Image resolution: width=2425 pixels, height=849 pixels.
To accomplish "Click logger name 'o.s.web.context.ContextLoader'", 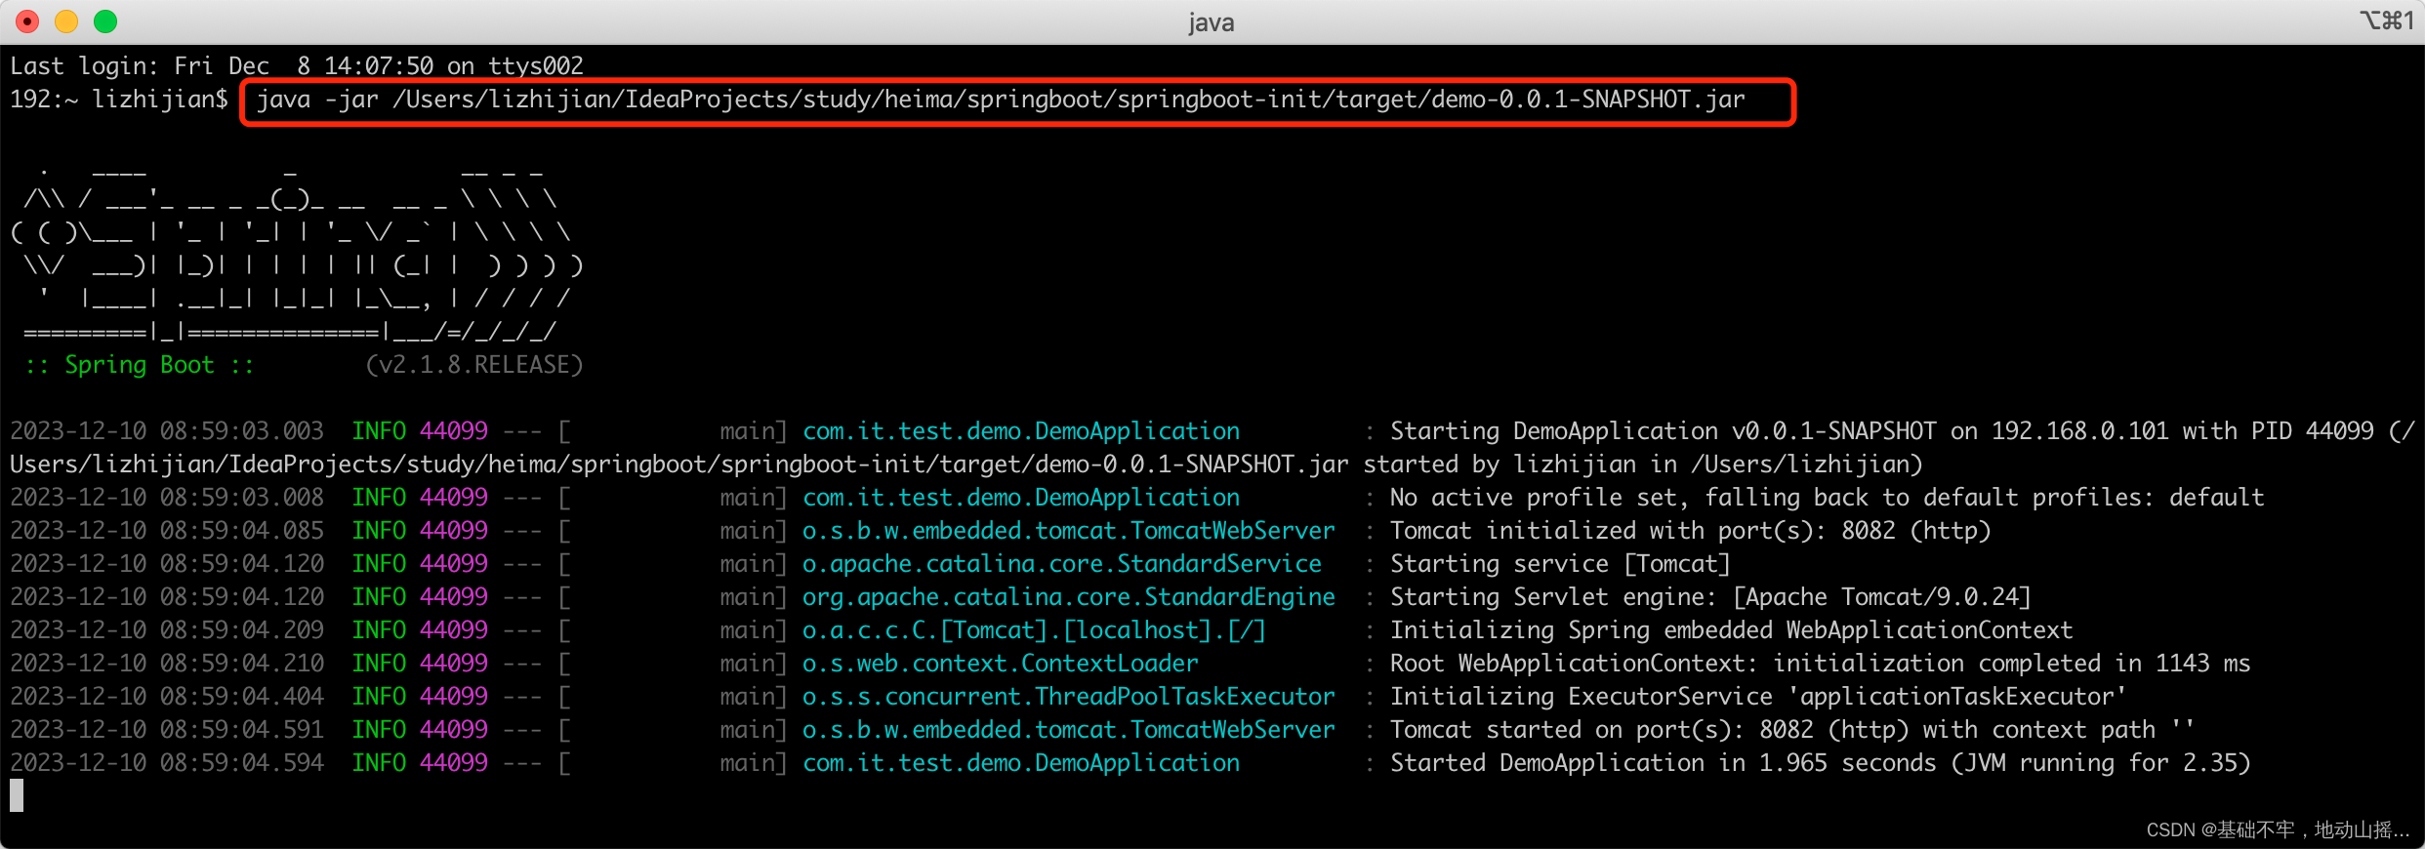I will [x=1001, y=664].
